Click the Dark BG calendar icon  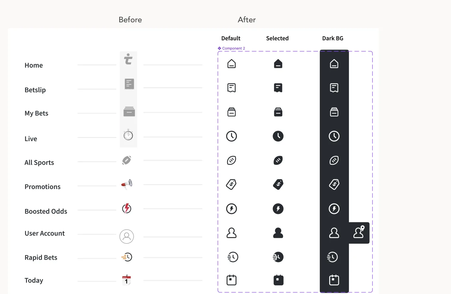pos(334,280)
